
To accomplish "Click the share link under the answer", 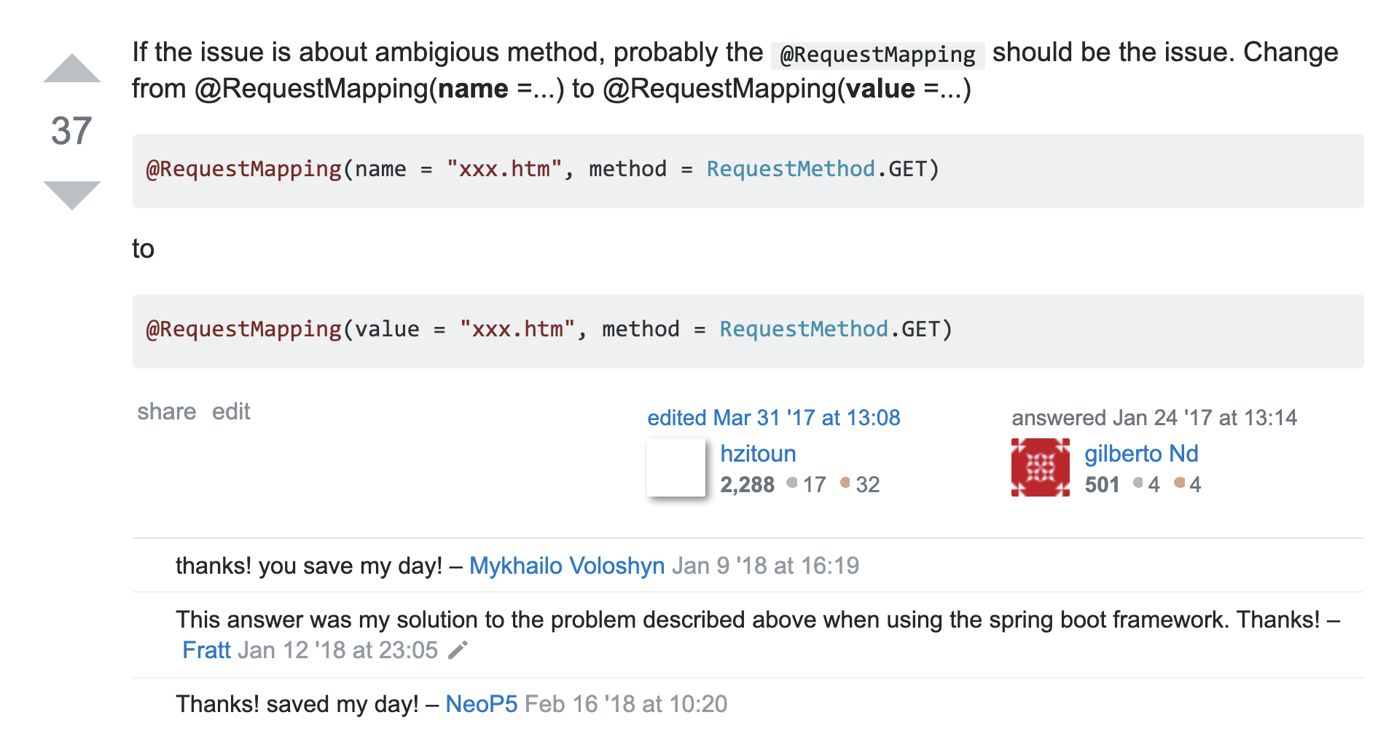I will click(x=166, y=412).
